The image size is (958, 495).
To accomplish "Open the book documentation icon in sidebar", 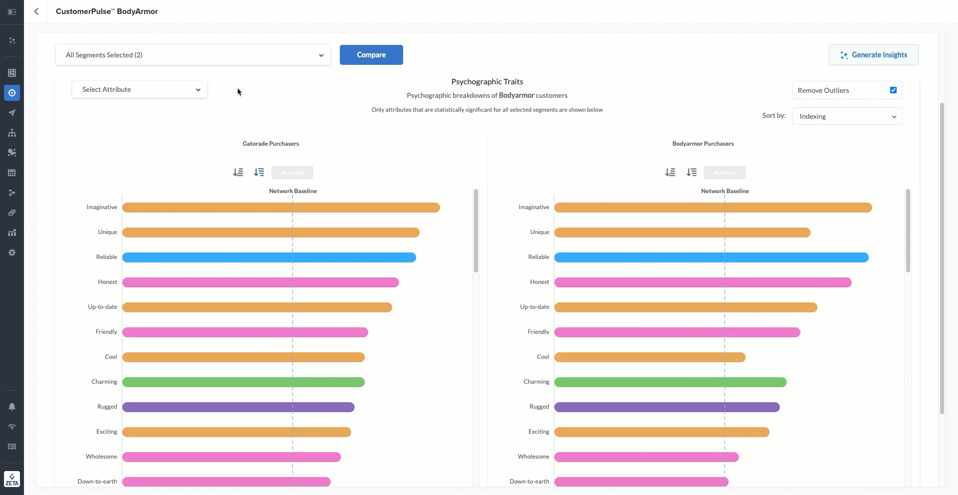I will click(12, 447).
